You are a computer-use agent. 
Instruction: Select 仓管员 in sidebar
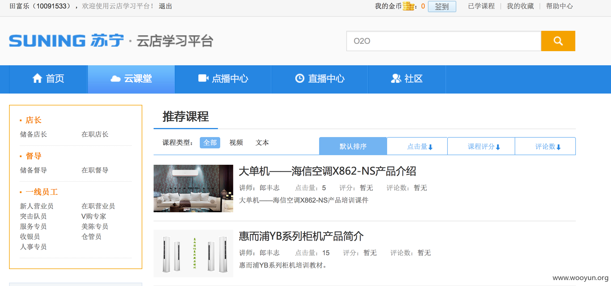[91, 237]
